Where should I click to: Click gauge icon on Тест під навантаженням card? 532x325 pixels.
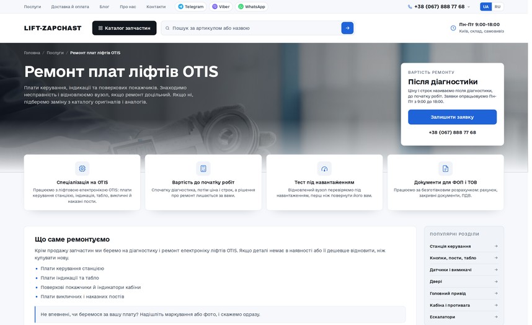coord(324,169)
